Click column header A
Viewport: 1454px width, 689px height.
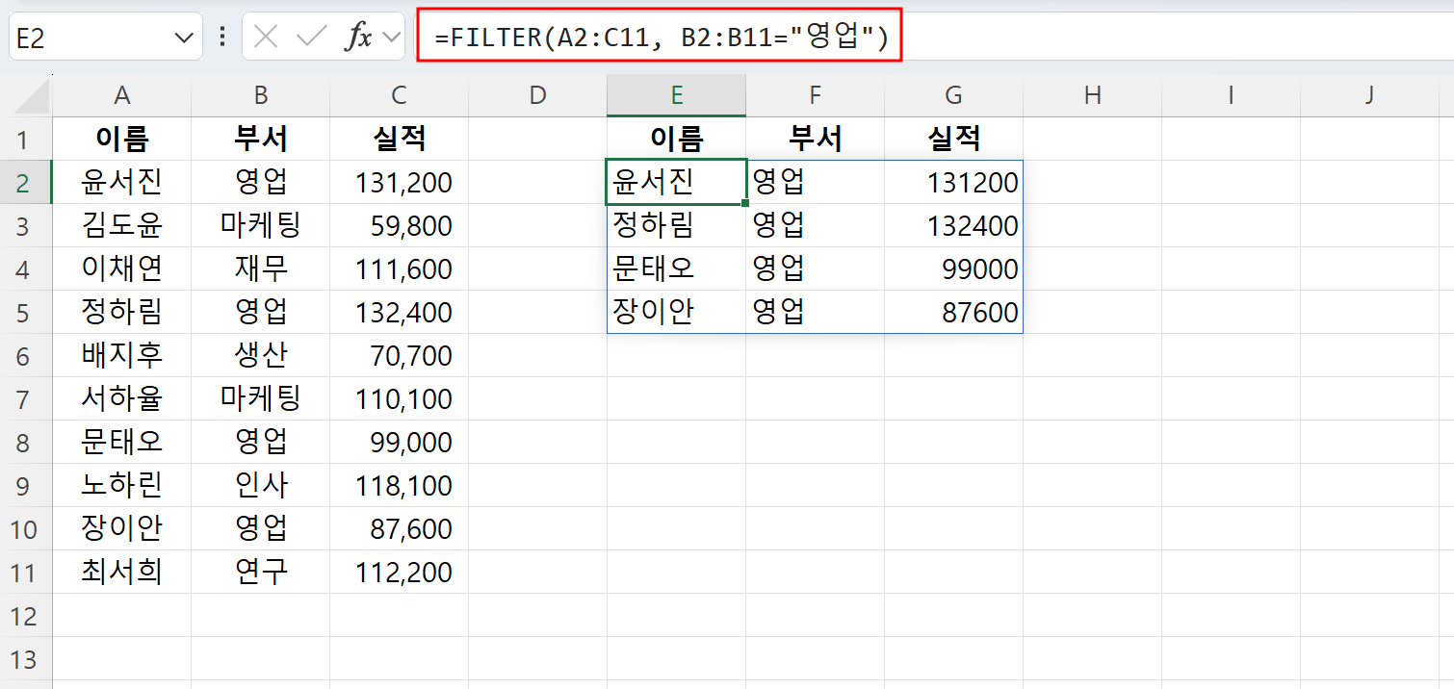pyautogui.click(x=121, y=95)
